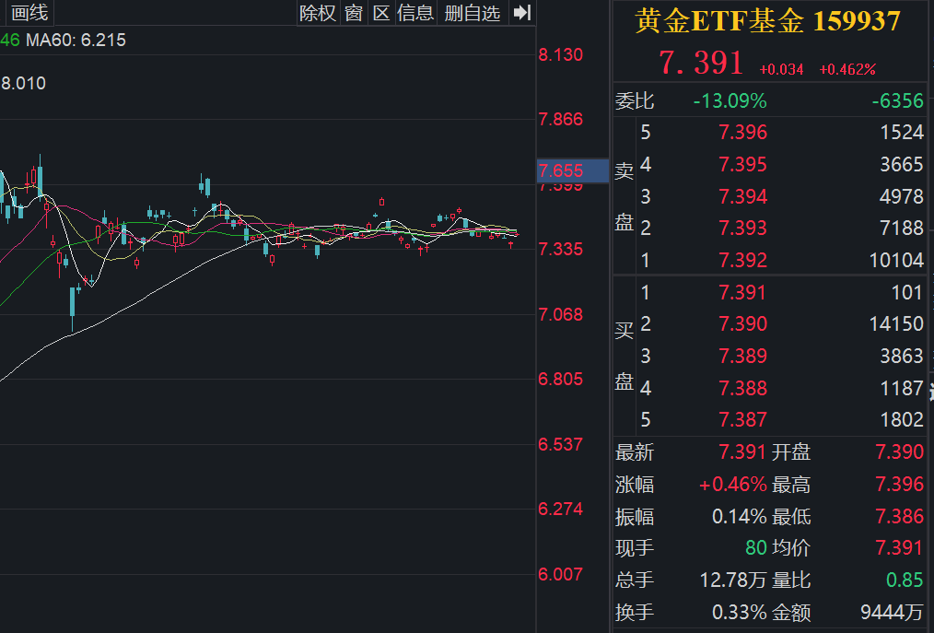Remove stock via the 删自选 button

472,13
